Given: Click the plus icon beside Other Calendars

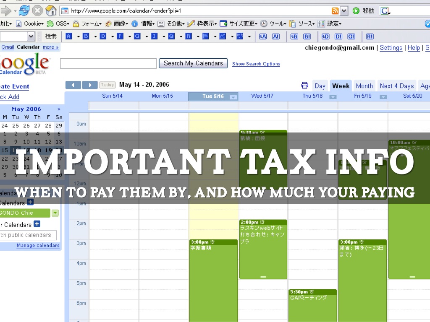Looking at the screenshot, I should pos(37,224).
